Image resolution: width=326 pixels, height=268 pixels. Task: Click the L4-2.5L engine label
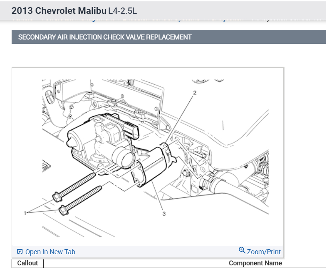122,11
